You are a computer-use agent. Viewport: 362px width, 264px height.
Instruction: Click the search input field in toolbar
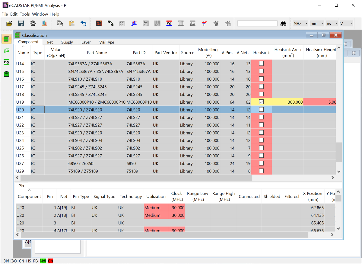pos(257,24)
